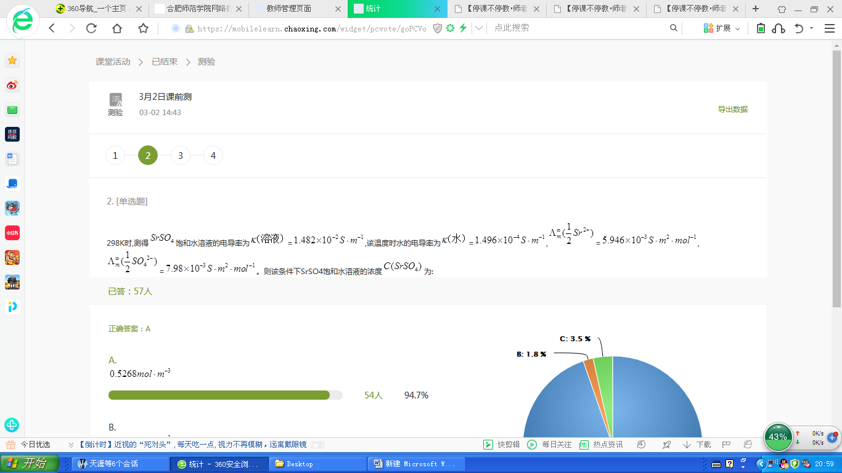
Task: Click the search magnifier icon
Action: point(674,28)
